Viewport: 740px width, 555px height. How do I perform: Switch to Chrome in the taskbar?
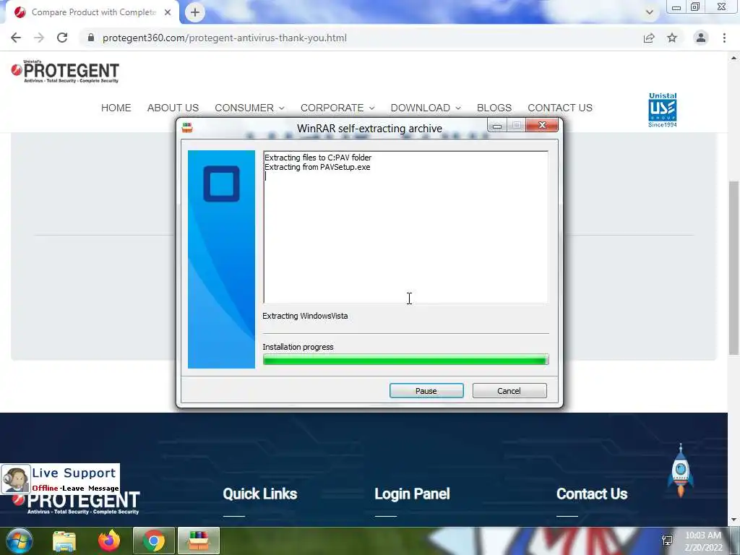[x=154, y=541]
